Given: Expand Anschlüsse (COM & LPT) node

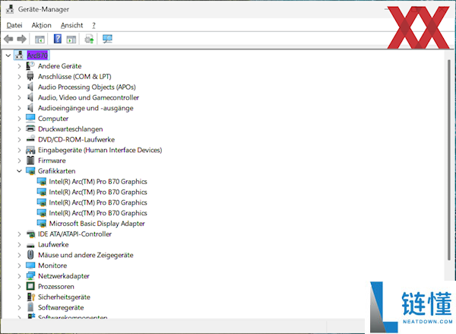Looking at the screenshot, I should click(19, 77).
